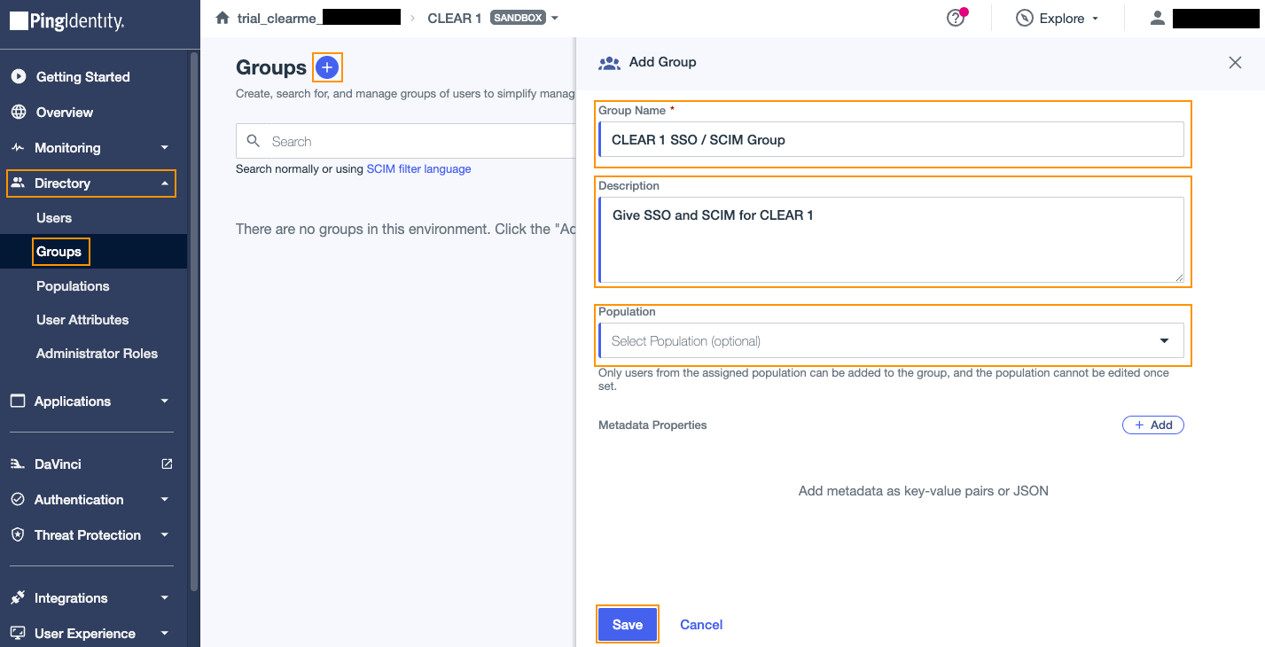Viewport: 1265px width, 647px height.
Task: Expand the Threat Protection menu arrow
Action: pos(165,535)
